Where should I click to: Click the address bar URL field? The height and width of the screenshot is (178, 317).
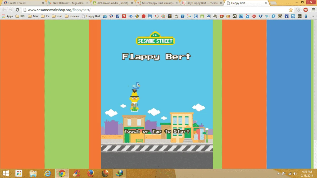[x=156, y=10]
